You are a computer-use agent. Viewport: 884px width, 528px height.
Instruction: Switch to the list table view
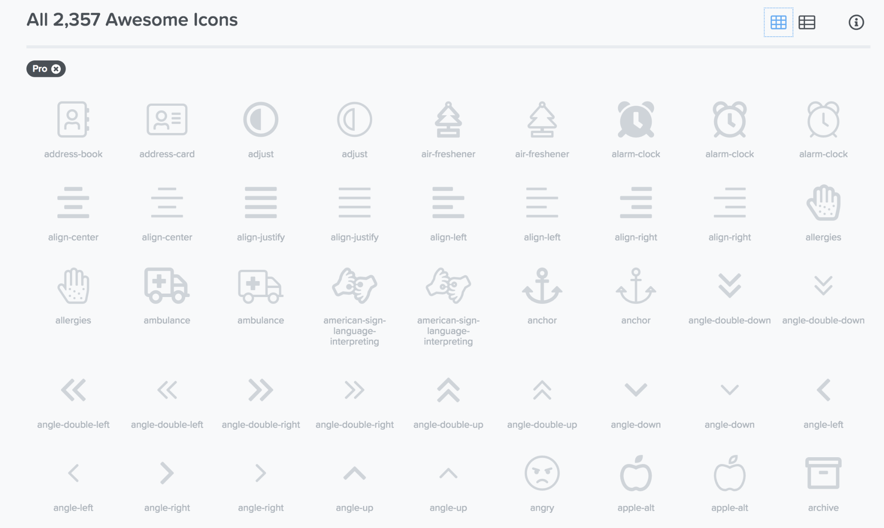(x=806, y=22)
